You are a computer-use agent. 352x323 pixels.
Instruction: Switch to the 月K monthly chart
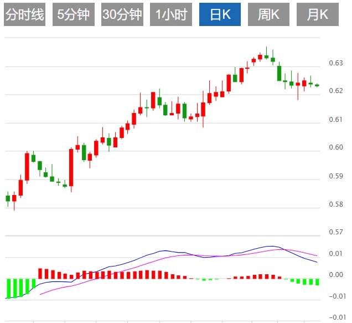click(318, 14)
